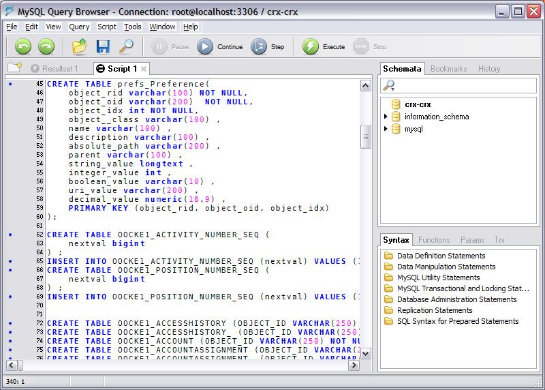
Task: Open the Tools menu
Action: pos(132,27)
